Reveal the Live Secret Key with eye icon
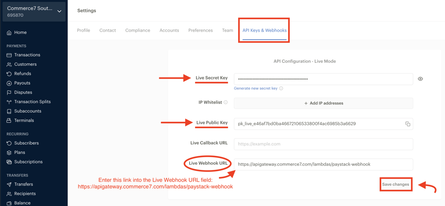The width and height of the screenshot is (445, 206). tap(420, 79)
